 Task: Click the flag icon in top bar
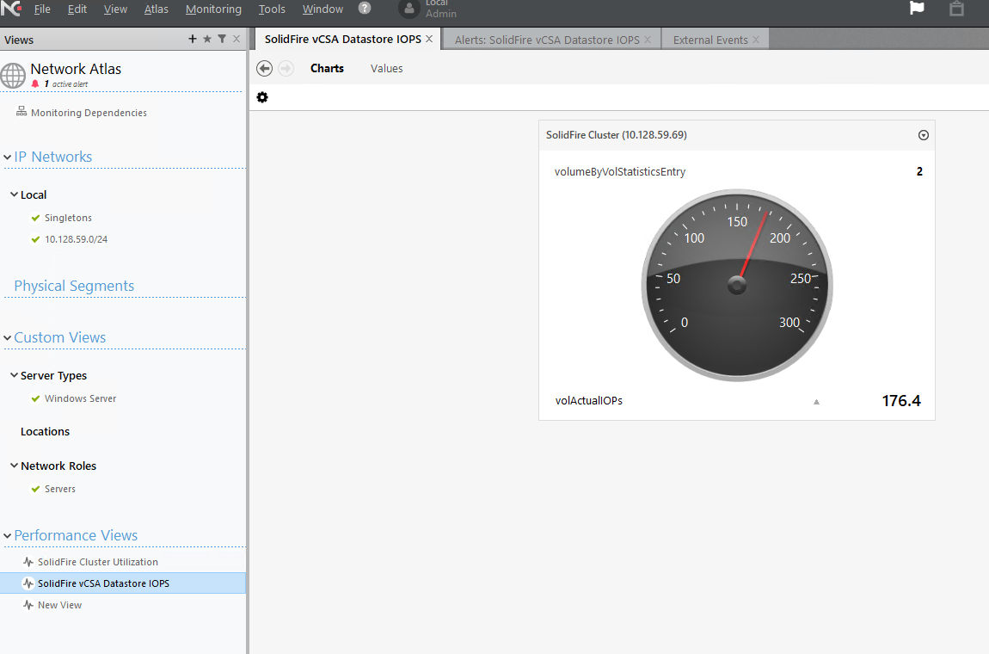pos(917,9)
